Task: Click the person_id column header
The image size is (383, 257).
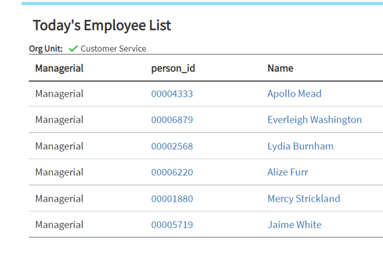Action: click(173, 68)
